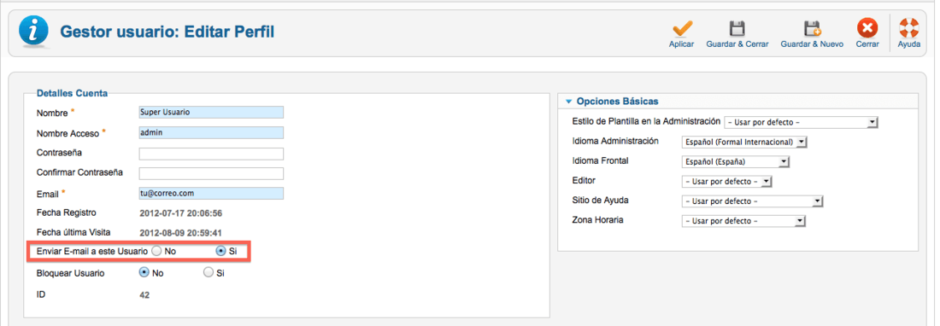Screen dimensions: 940x326
Task: Click the Guardar & Nuevo disk icon
Action: click(812, 29)
